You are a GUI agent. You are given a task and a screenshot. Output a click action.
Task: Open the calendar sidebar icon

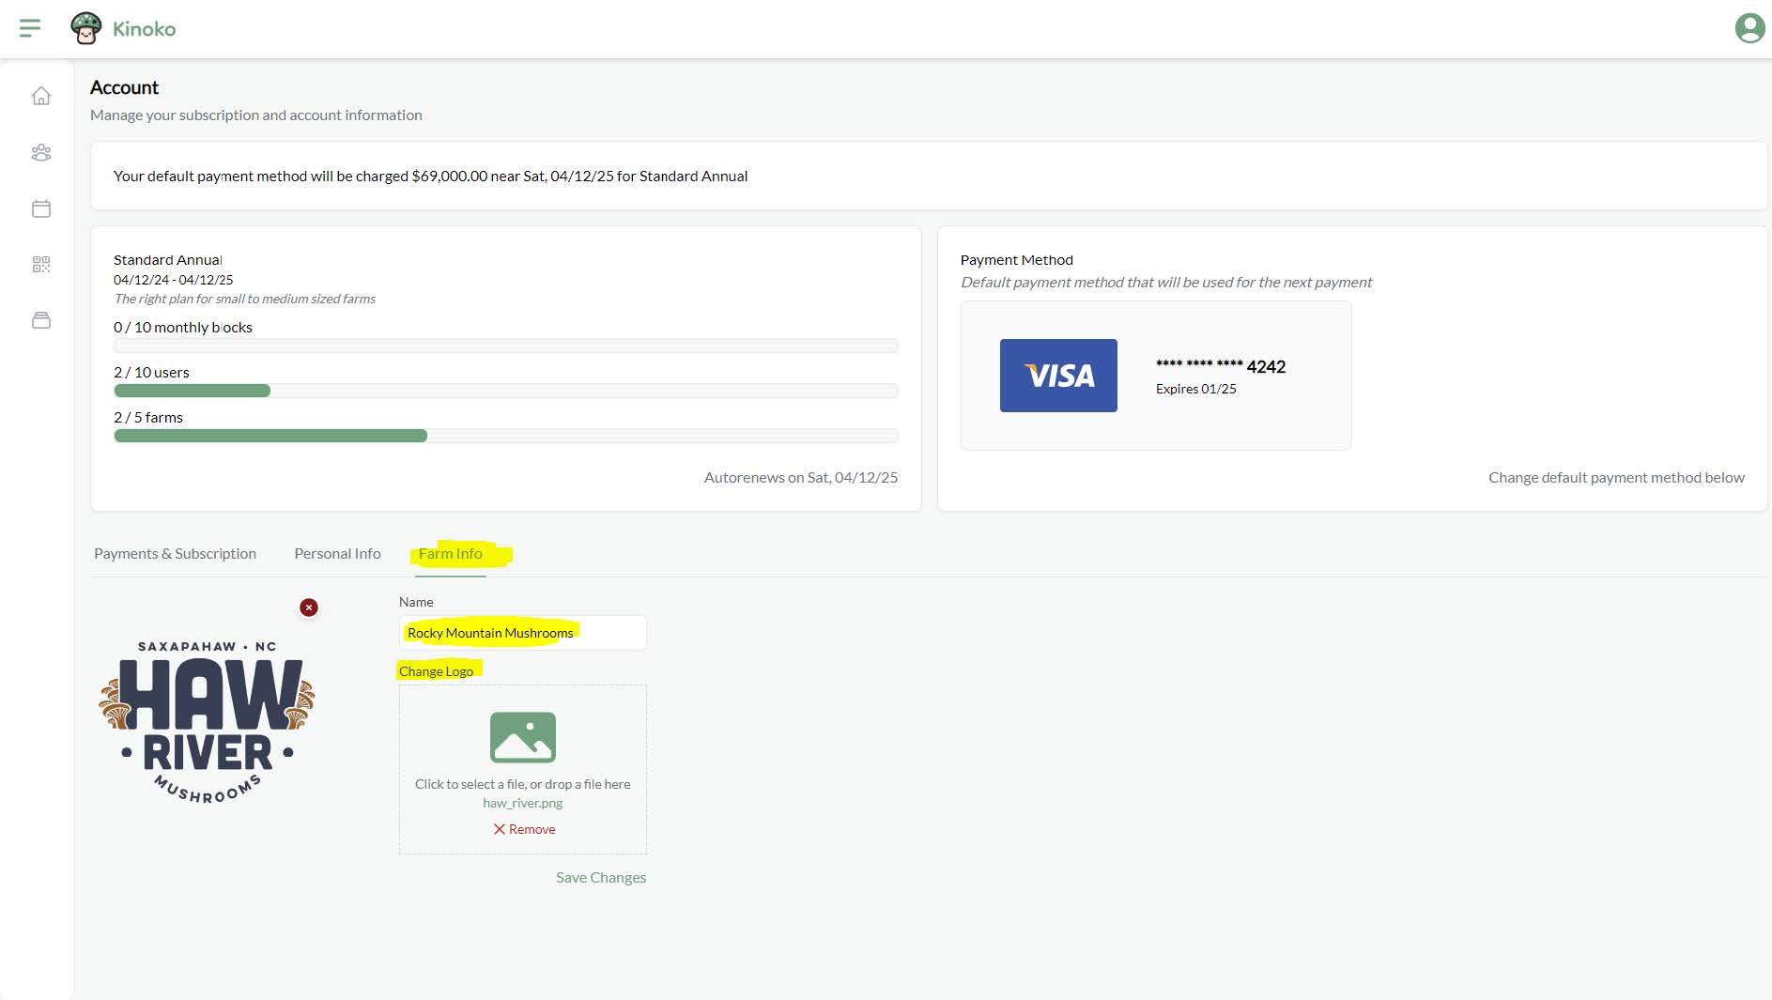click(x=41, y=208)
